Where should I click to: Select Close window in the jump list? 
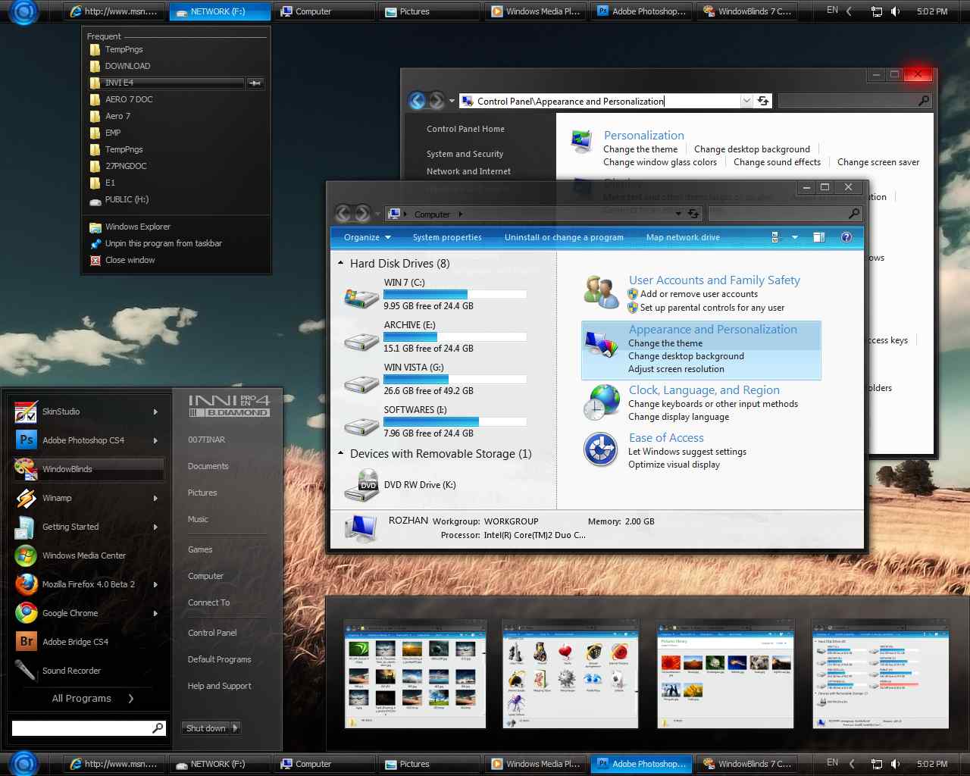coord(130,260)
